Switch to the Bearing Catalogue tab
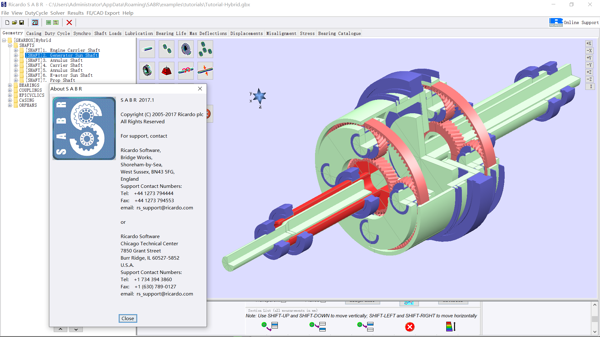 pyautogui.click(x=339, y=33)
